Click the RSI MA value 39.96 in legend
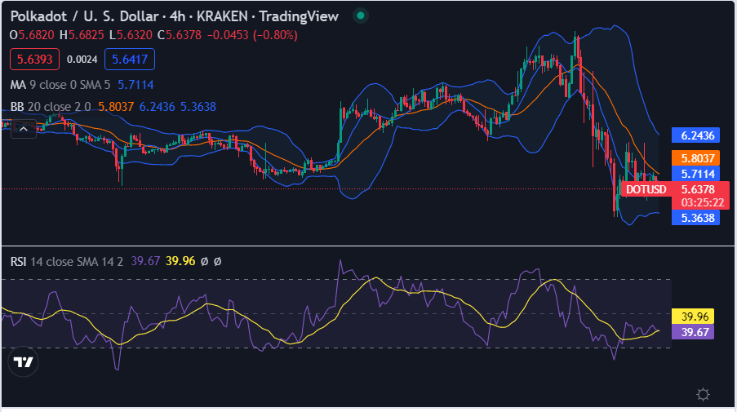The width and height of the screenshot is (737, 412). [180, 261]
